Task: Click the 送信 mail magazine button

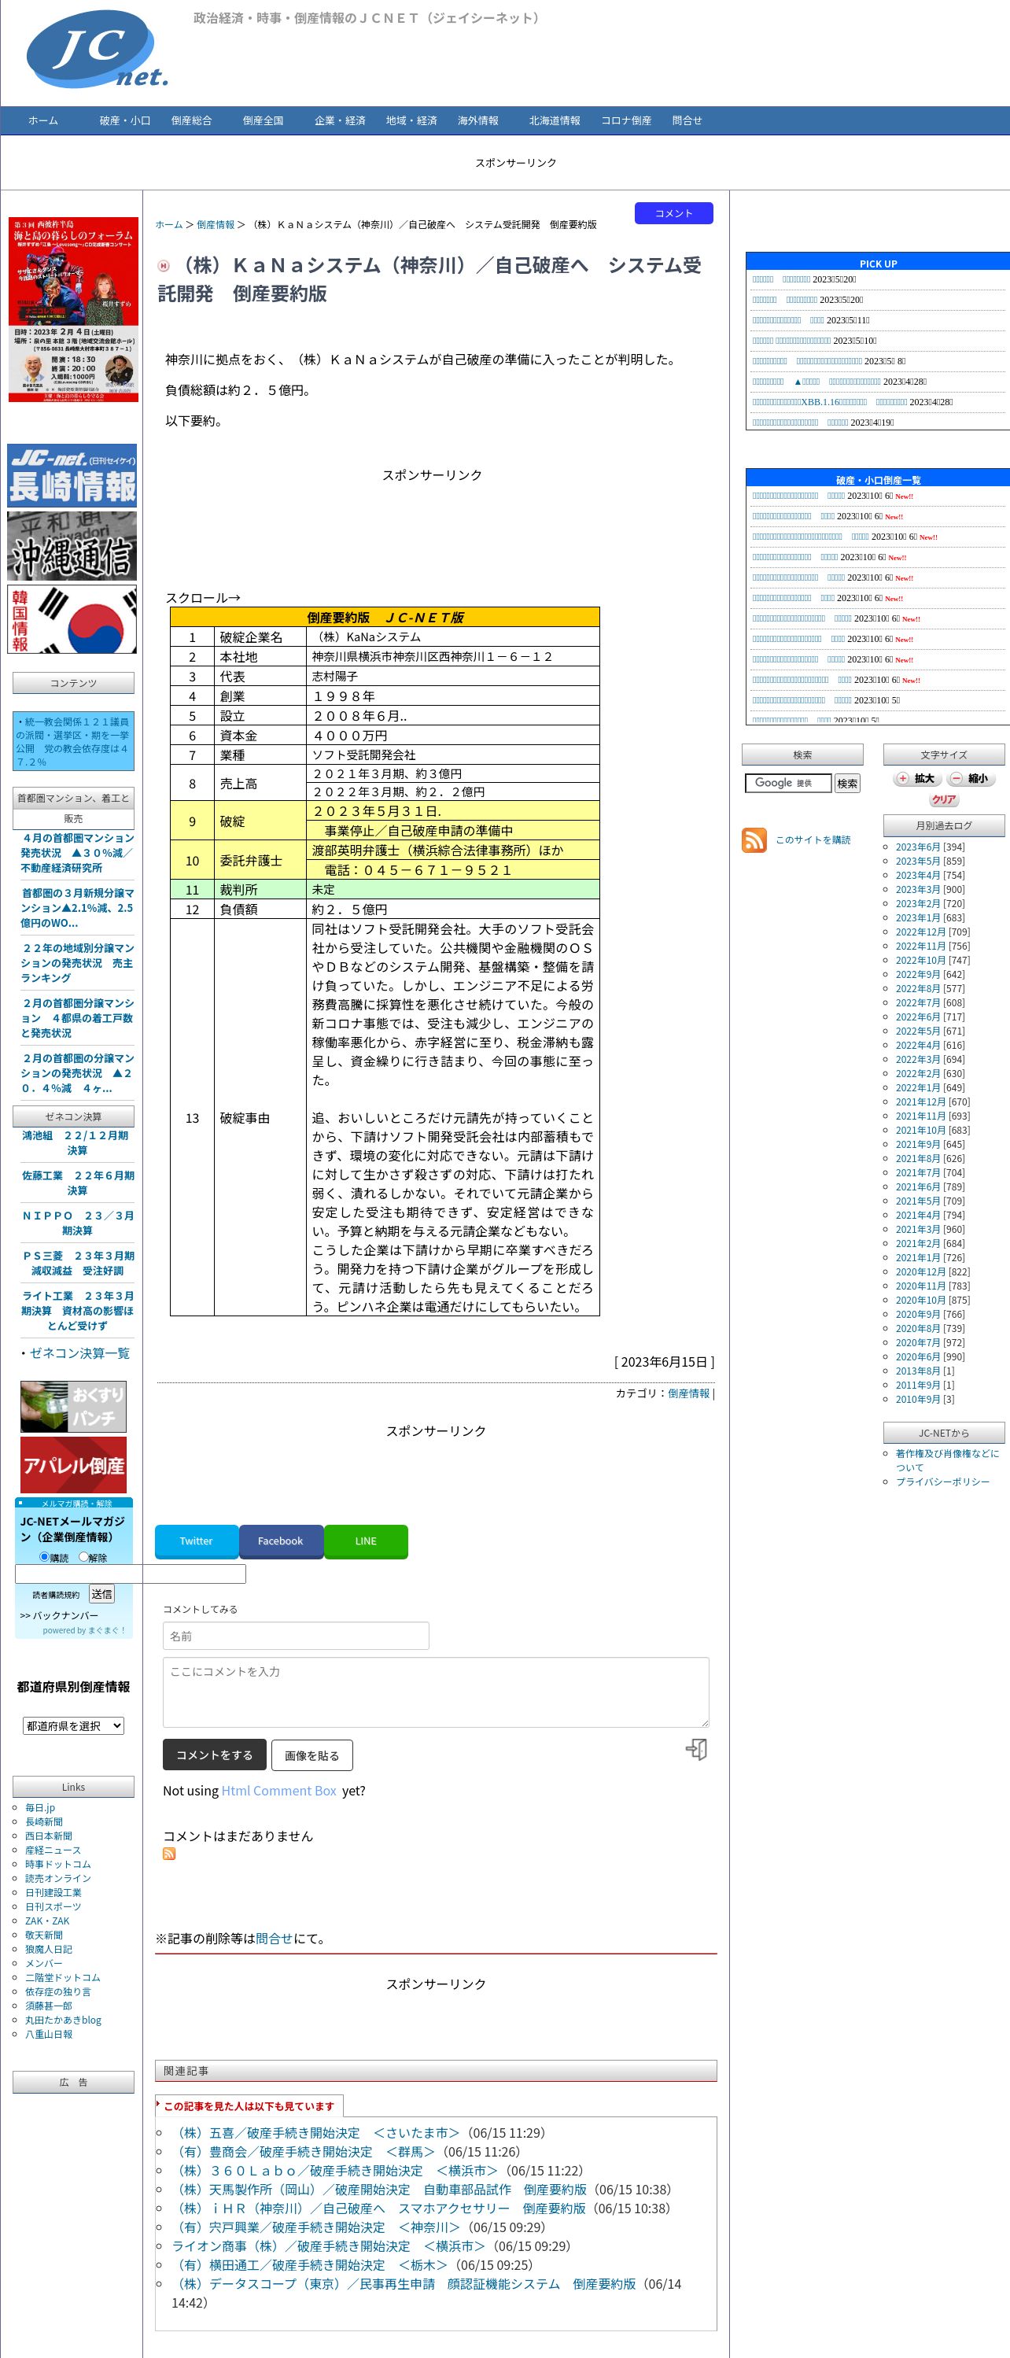Action: 101,1594
